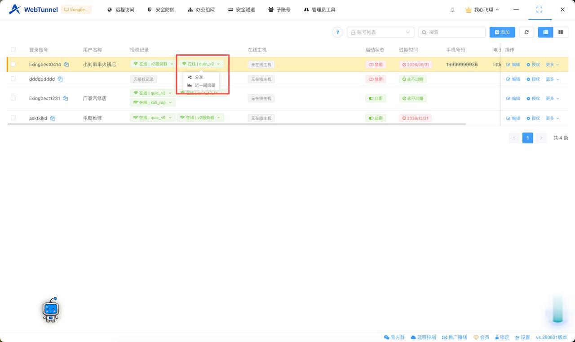Select 近一周流量 from the popup menu
This screenshot has width=575, height=342.
pyautogui.click(x=201, y=85)
